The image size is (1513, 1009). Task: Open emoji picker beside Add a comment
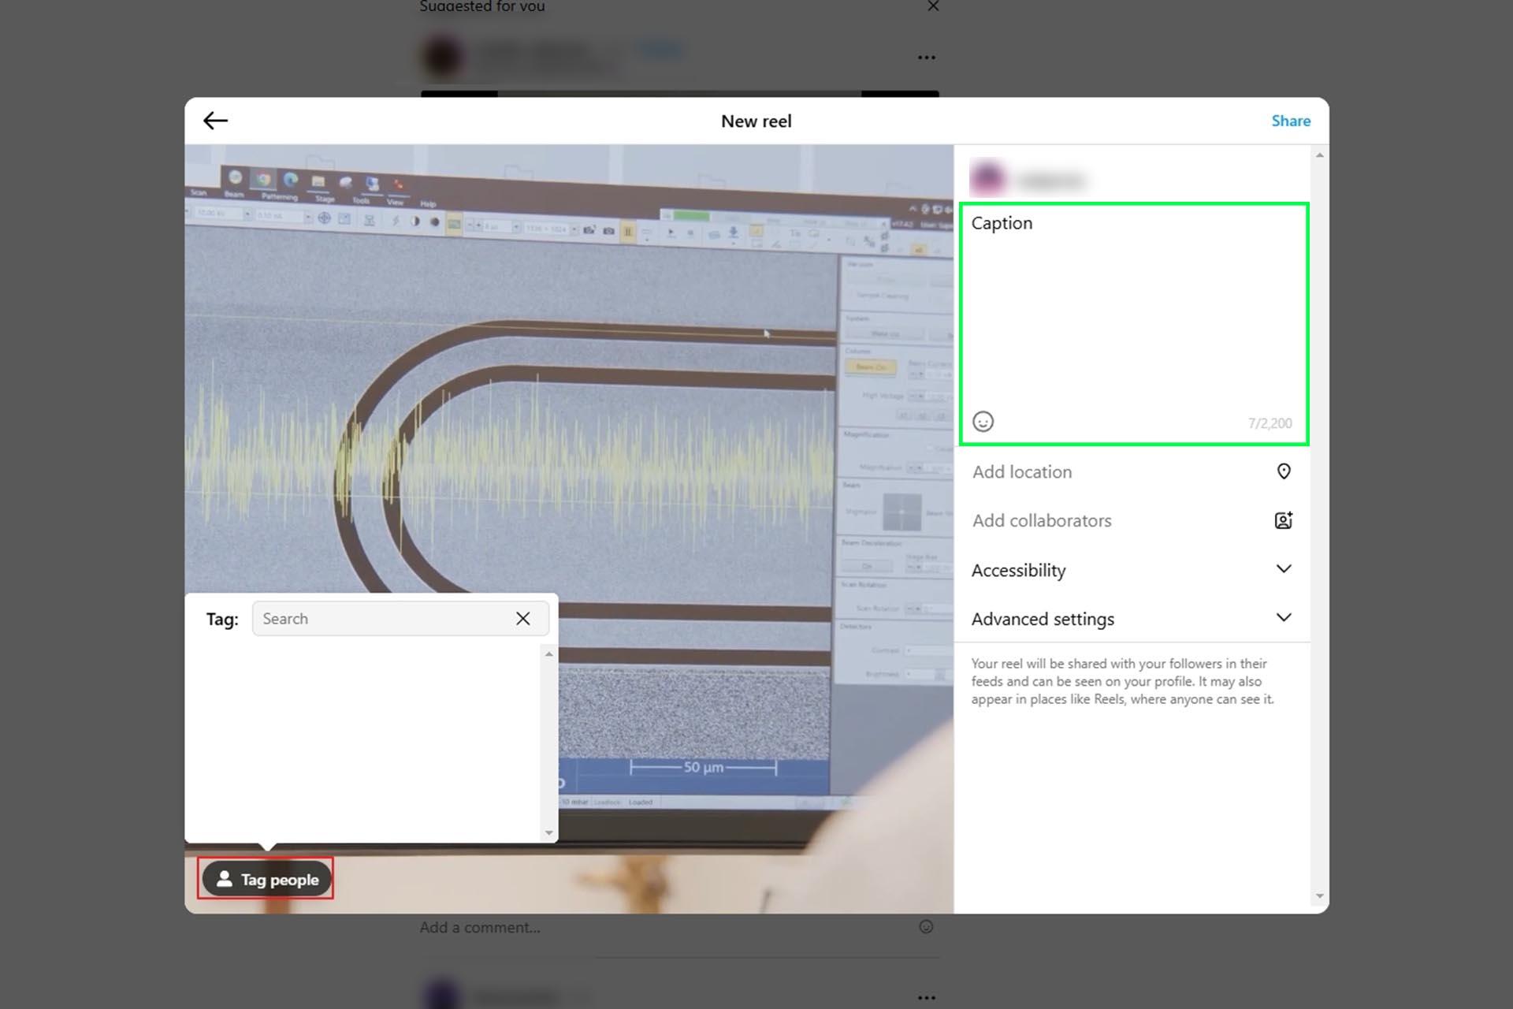(926, 927)
